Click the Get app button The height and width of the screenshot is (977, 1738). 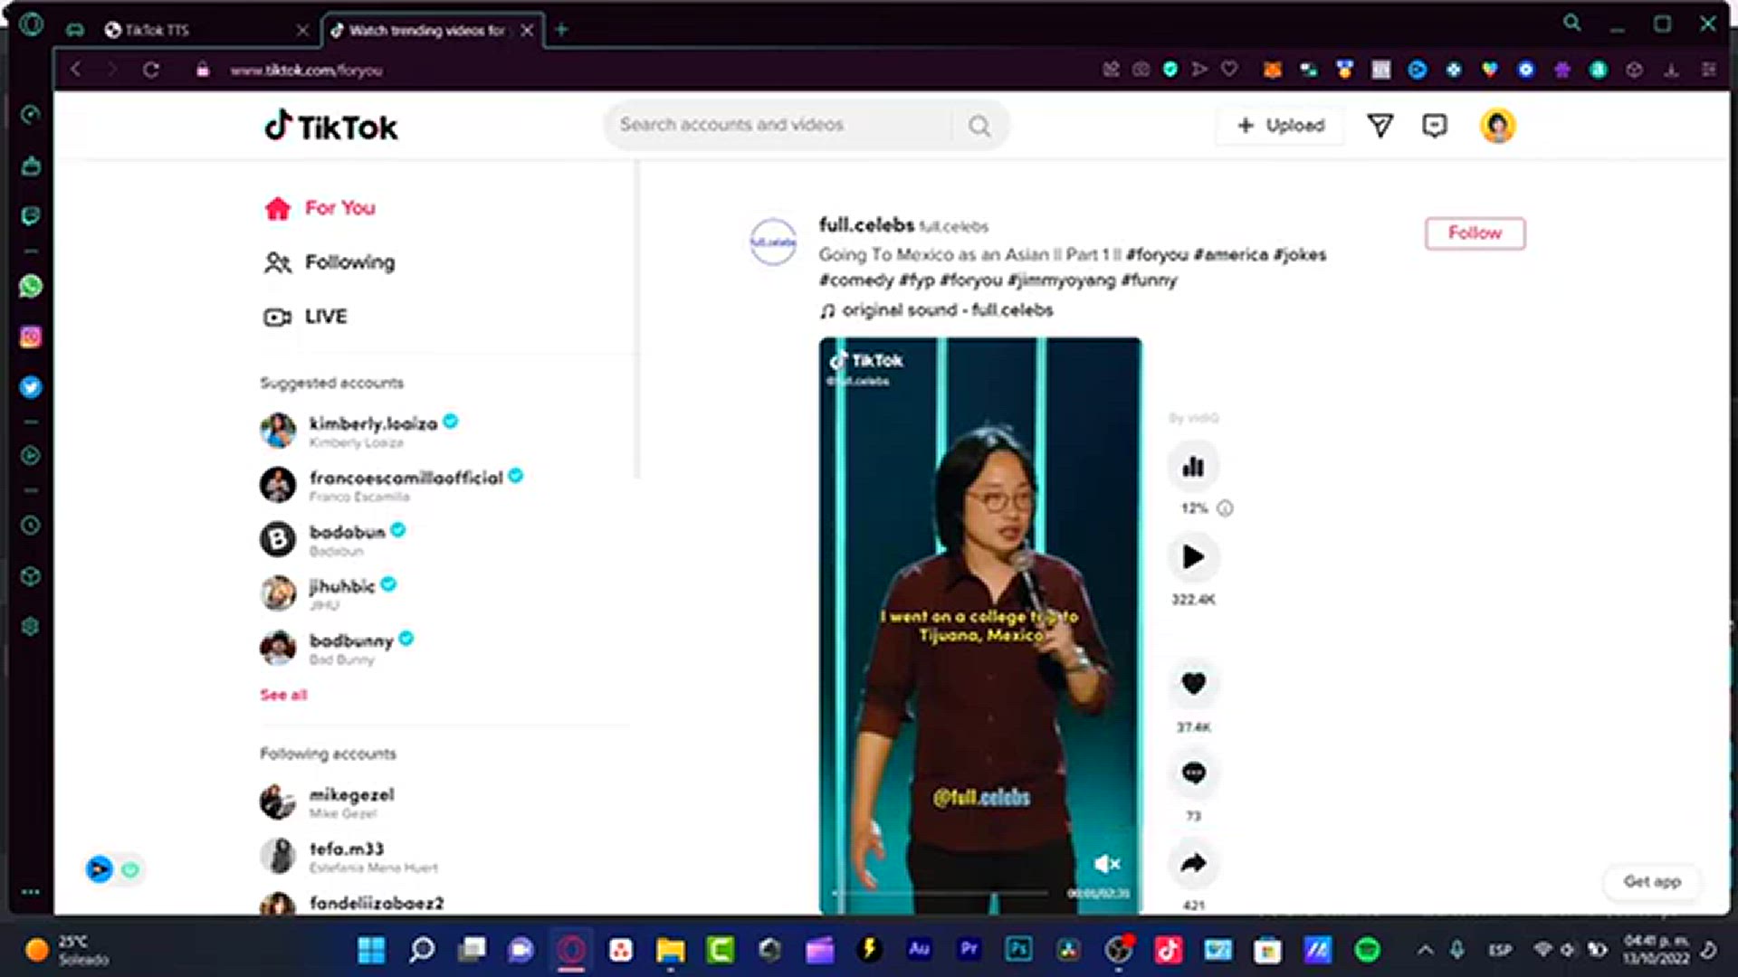1652,881
